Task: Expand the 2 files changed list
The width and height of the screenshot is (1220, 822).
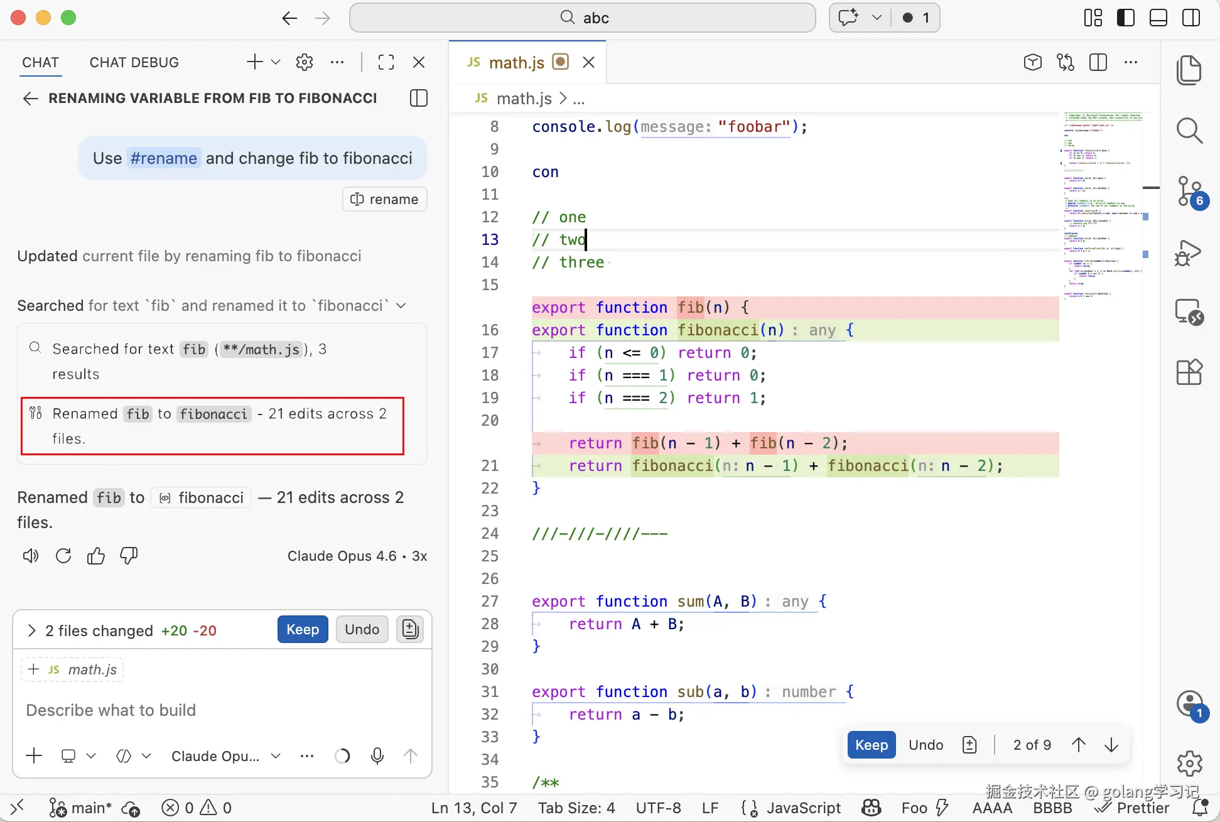Action: (x=32, y=630)
